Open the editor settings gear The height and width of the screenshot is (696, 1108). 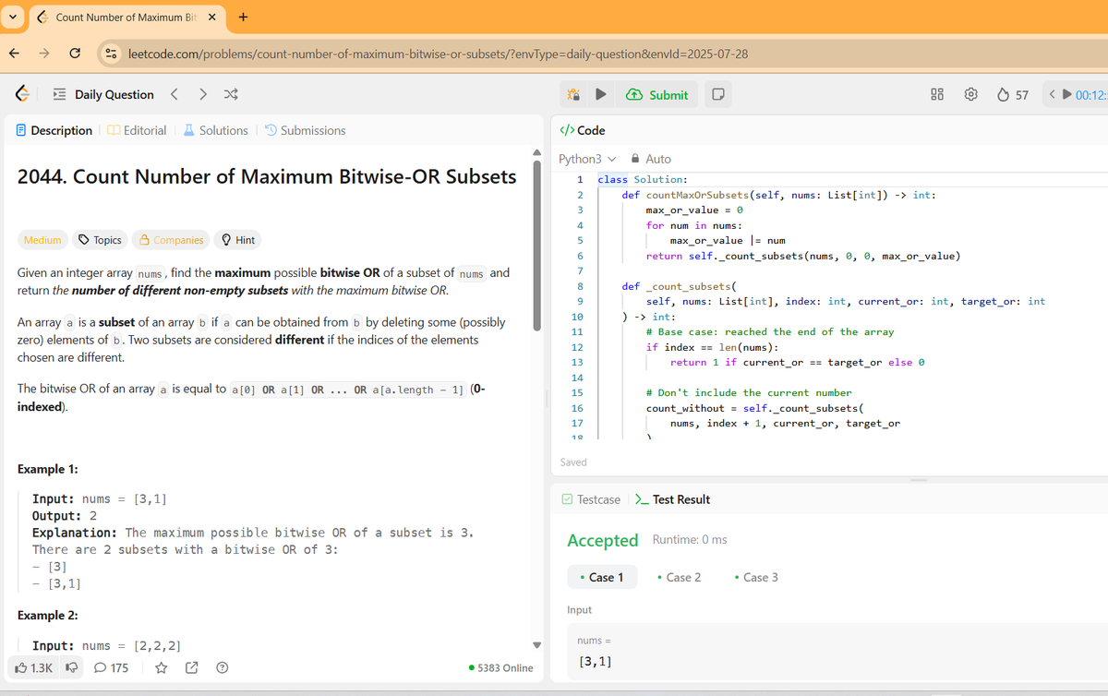(970, 94)
